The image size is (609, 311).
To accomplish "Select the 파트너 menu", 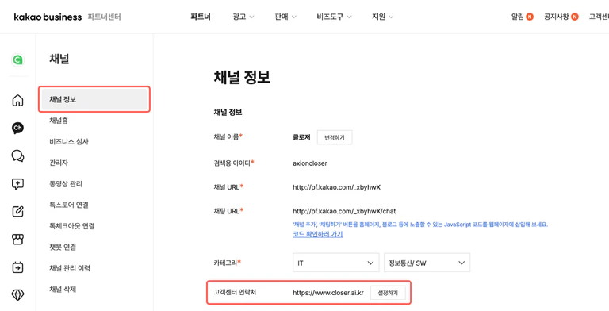I will pyautogui.click(x=201, y=17).
